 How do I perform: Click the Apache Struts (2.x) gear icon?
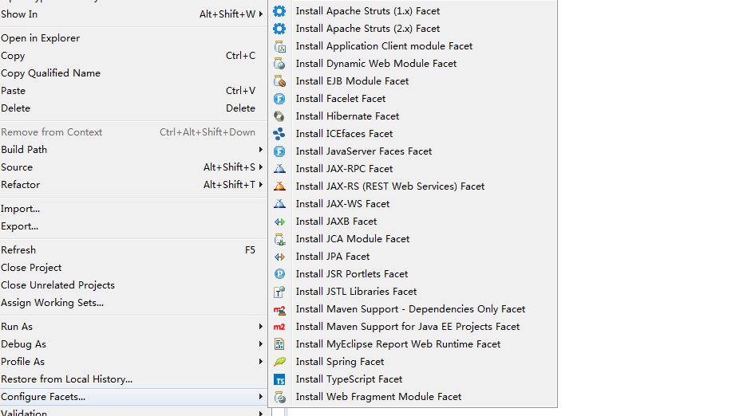point(279,29)
